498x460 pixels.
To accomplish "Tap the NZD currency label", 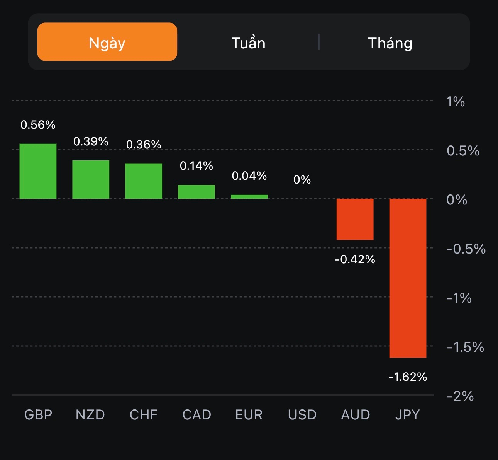I will pos(90,415).
